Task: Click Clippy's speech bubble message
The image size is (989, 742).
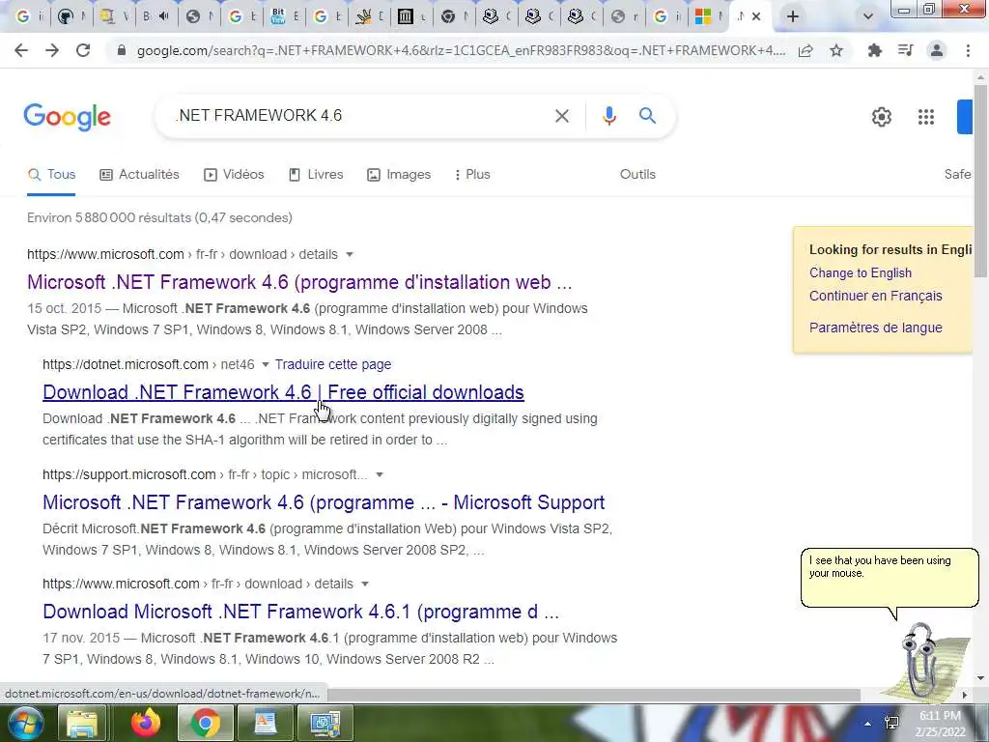Action: 890,578
